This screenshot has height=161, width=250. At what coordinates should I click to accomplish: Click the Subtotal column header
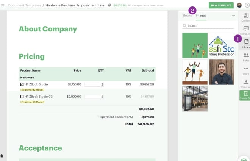coord(148,70)
